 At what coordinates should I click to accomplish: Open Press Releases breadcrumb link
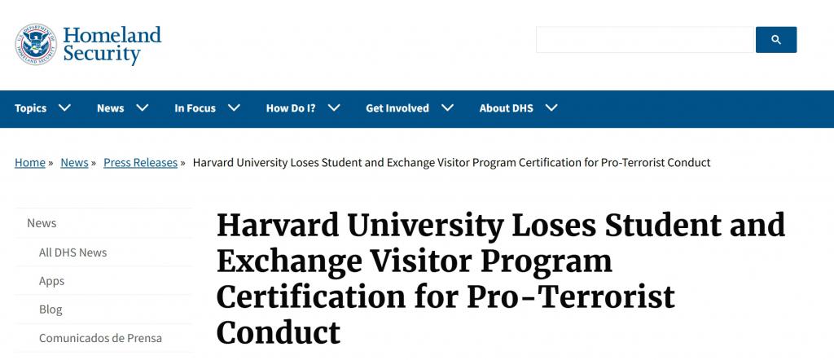(x=140, y=163)
